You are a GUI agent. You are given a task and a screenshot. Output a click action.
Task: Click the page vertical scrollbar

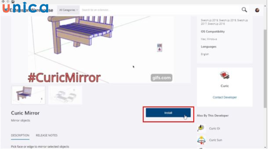point(265,68)
